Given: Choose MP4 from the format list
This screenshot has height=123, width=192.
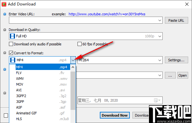Looking at the screenshot, I should 43,67.
